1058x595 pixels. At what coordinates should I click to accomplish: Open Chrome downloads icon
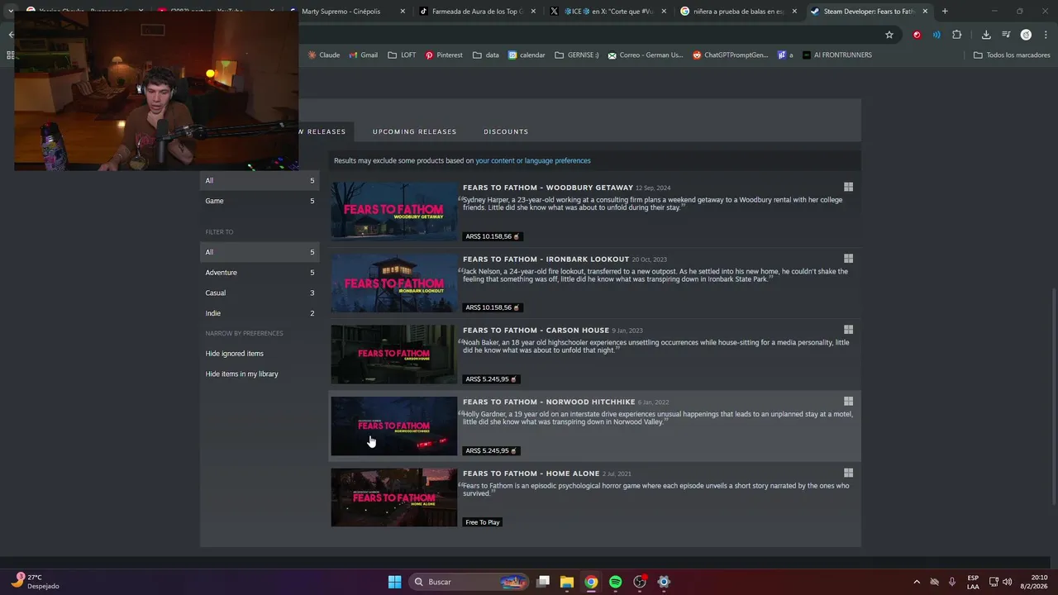[986, 35]
